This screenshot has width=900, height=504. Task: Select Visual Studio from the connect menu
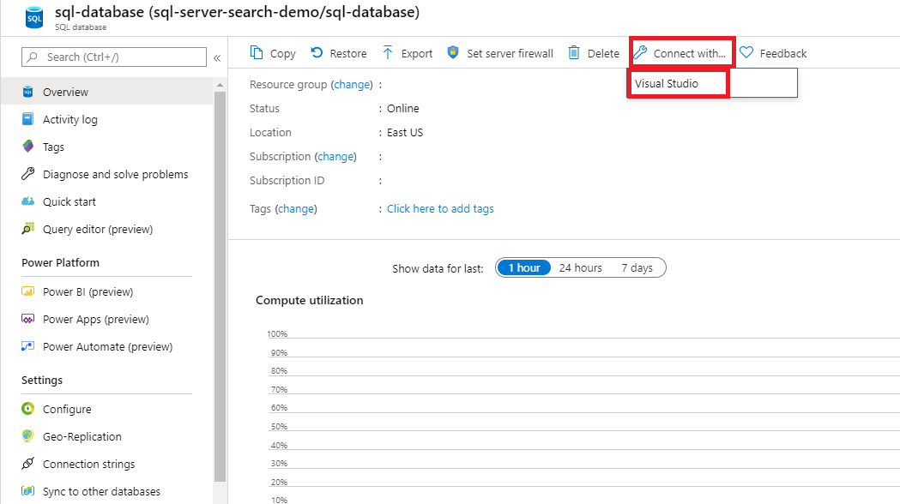tap(678, 83)
